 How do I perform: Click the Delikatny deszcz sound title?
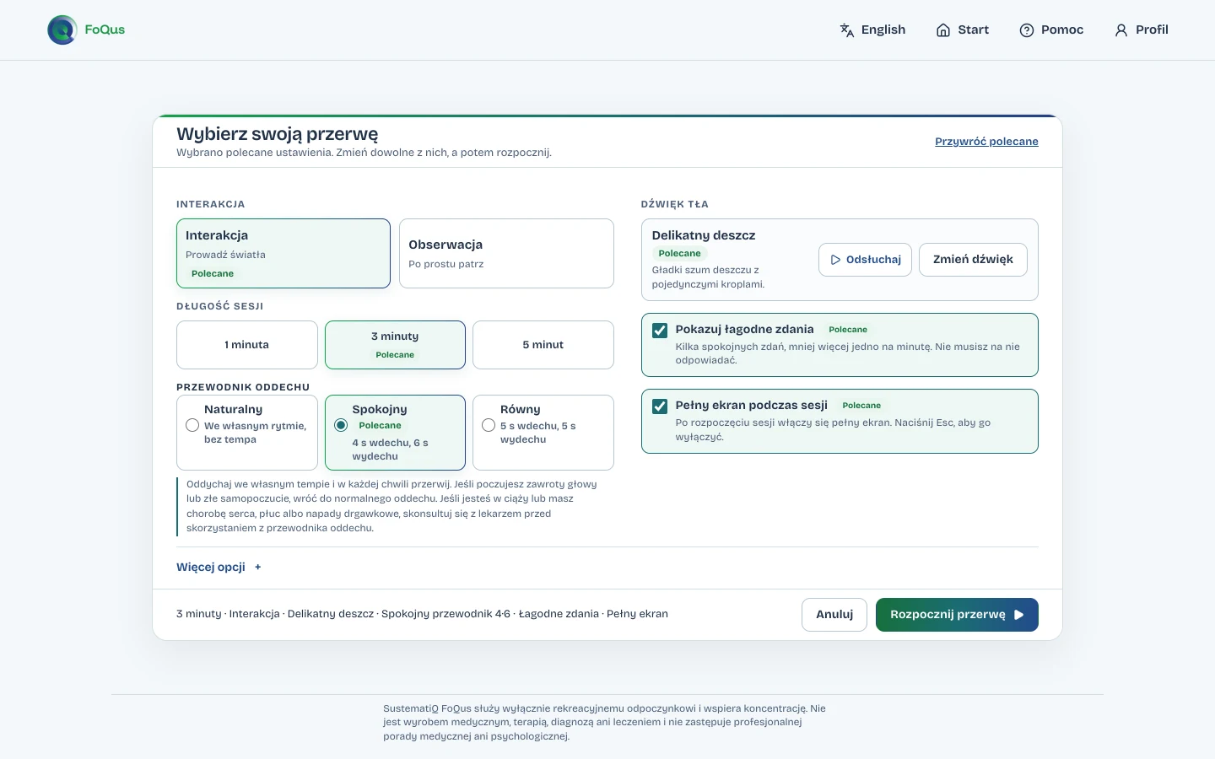point(704,235)
